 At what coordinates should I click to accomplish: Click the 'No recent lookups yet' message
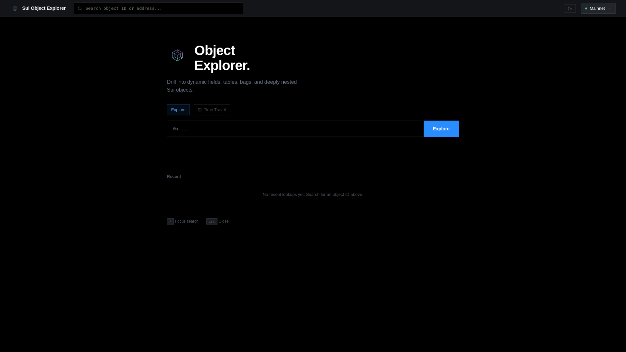tap(313, 195)
